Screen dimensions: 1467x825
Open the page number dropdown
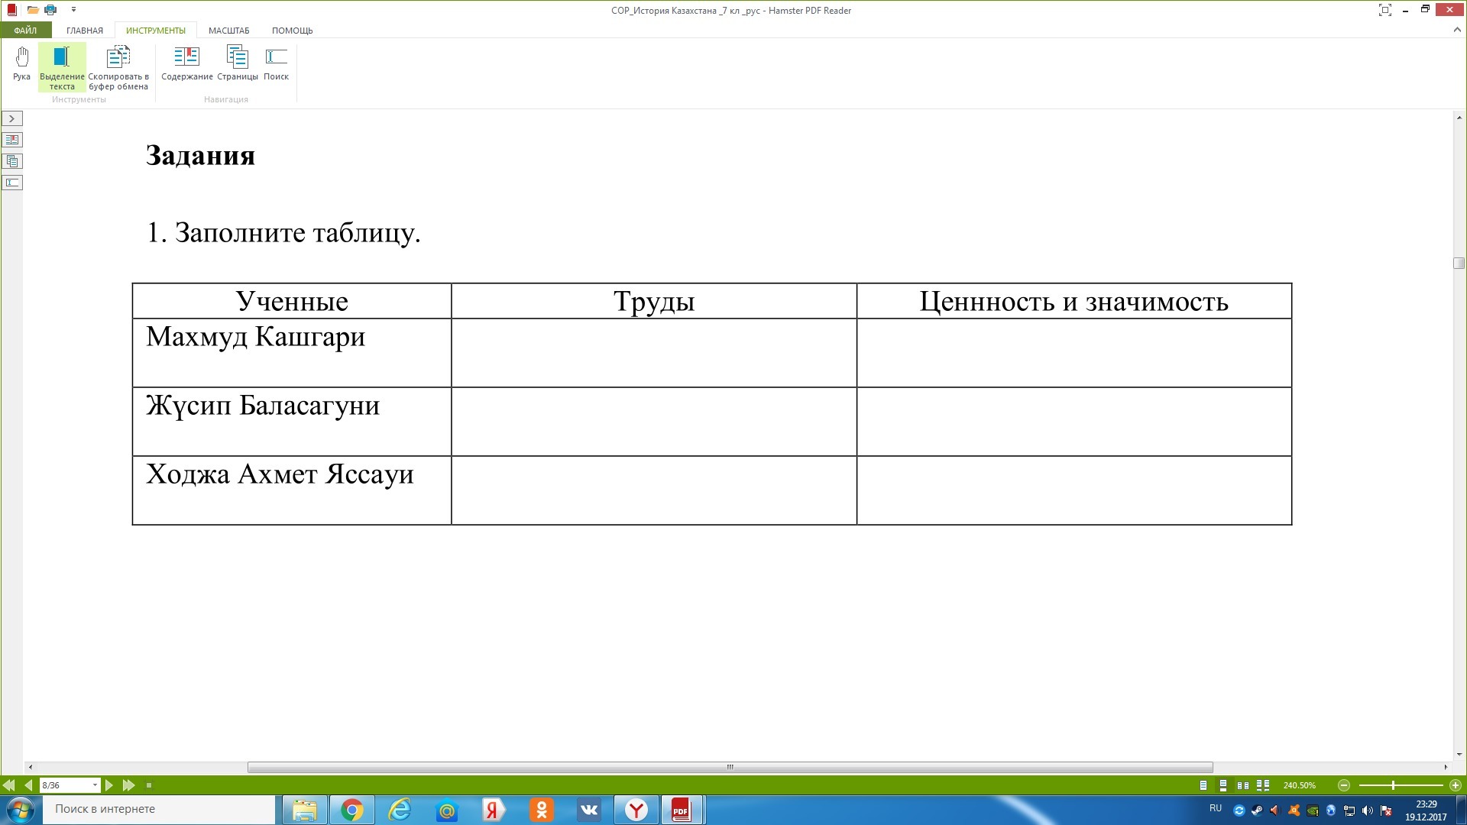95,785
